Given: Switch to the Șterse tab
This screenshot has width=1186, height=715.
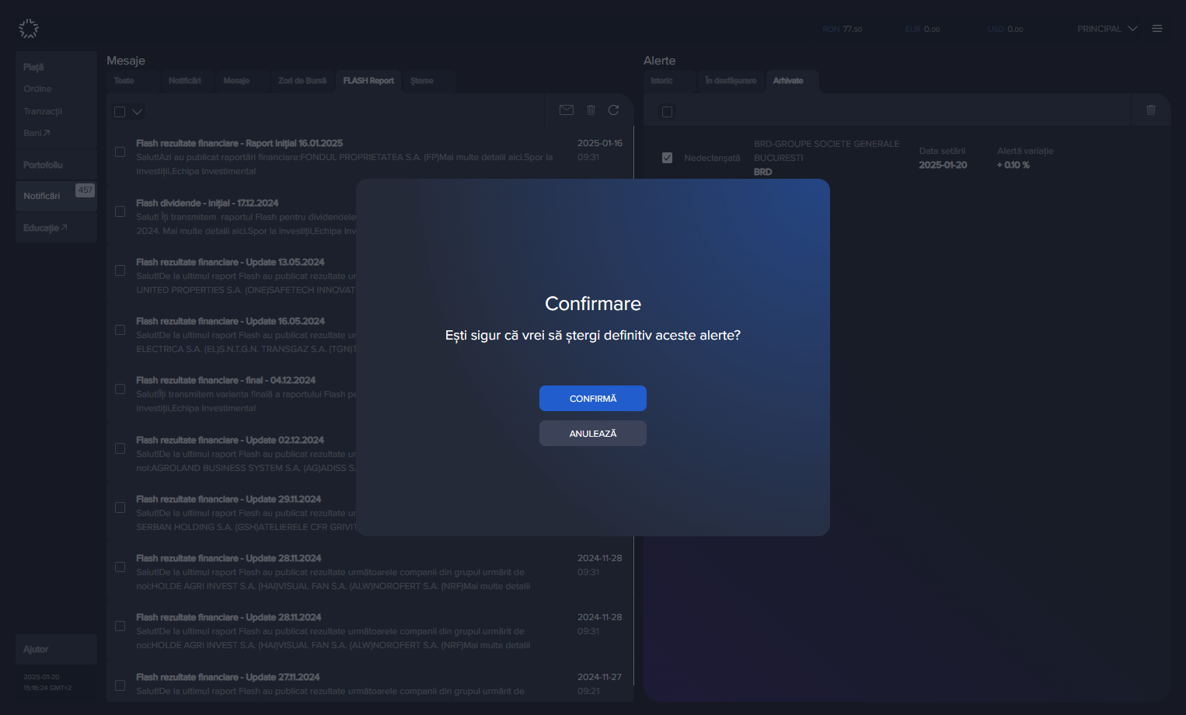Looking at the screenshot, I should [422, 81].
